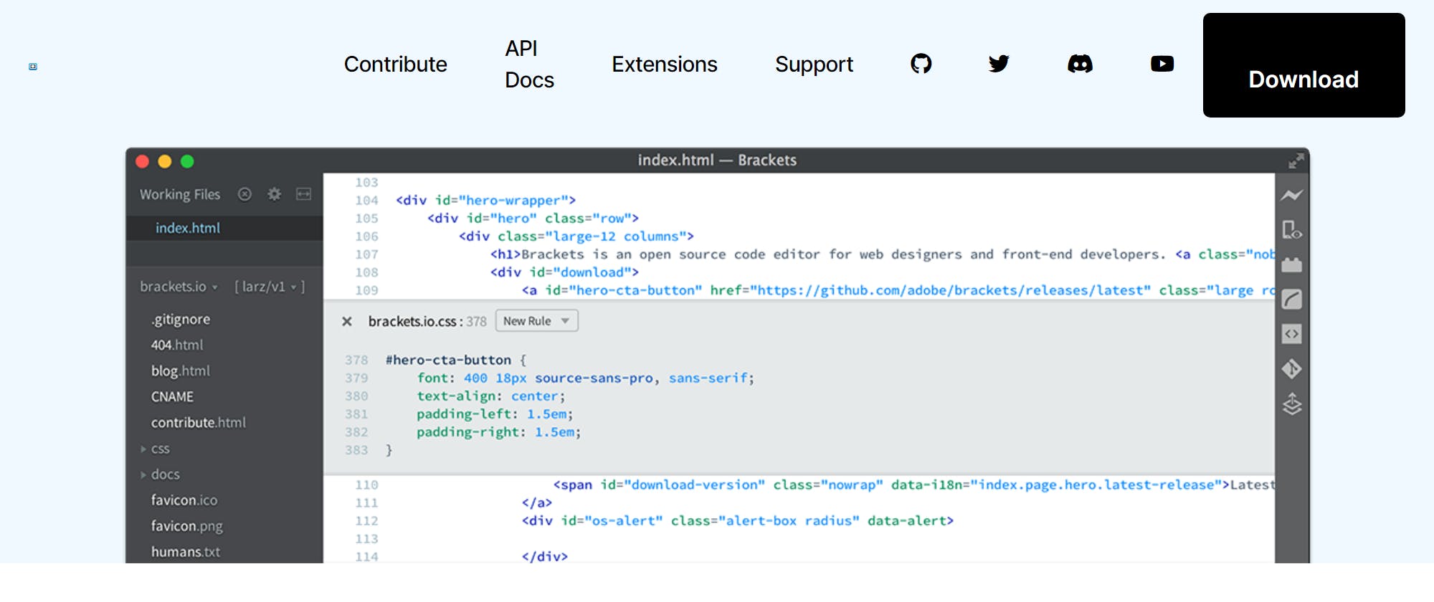Image resolution: width=1434 pixels, height=602 pixels.
Task: Click line number 103 in the gutter
Action: coord(366,182)
